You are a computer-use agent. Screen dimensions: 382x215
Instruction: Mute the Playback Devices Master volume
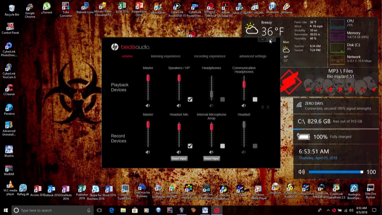point(148,105)
